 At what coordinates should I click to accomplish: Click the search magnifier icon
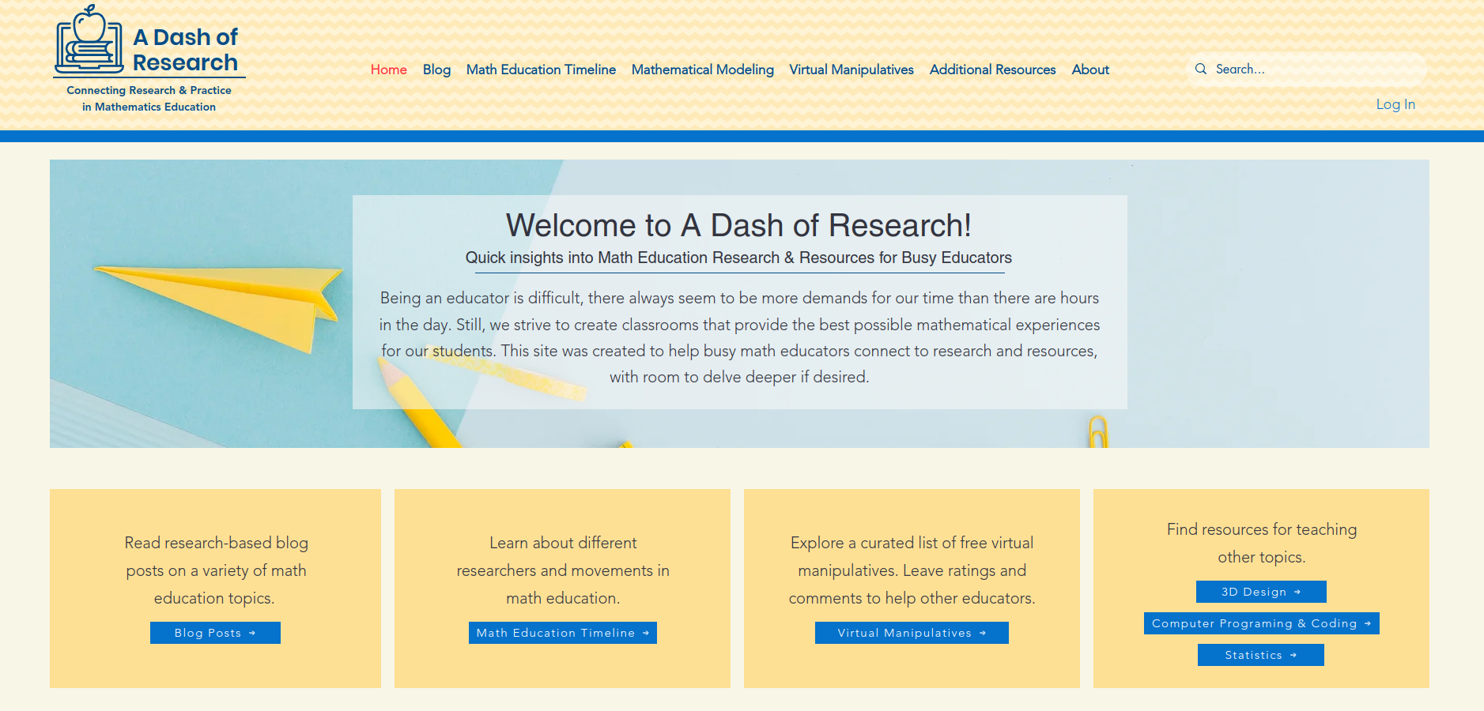[x=1201, y=69]
